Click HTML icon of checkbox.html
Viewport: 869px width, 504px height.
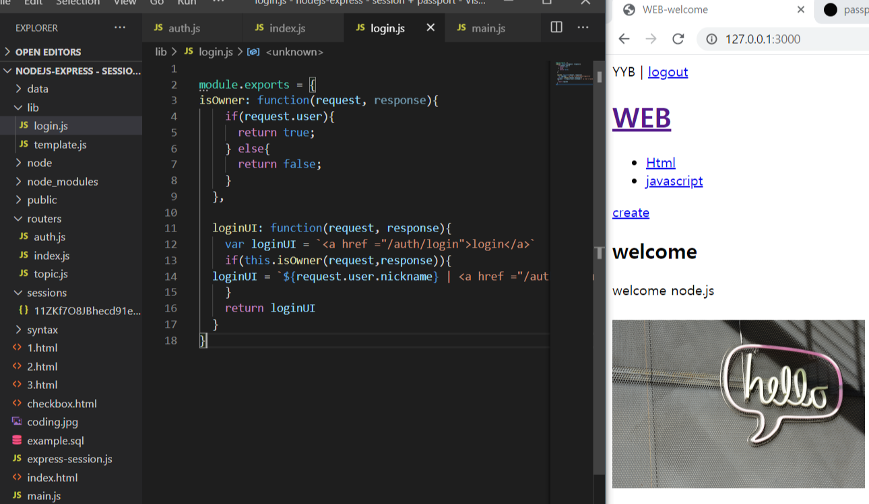(17, 403)
